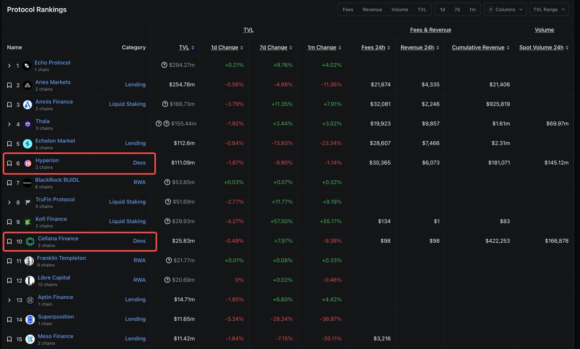580x349 pixels.
Task: Open Aries Markets link
Action: (x=53, y=82)
